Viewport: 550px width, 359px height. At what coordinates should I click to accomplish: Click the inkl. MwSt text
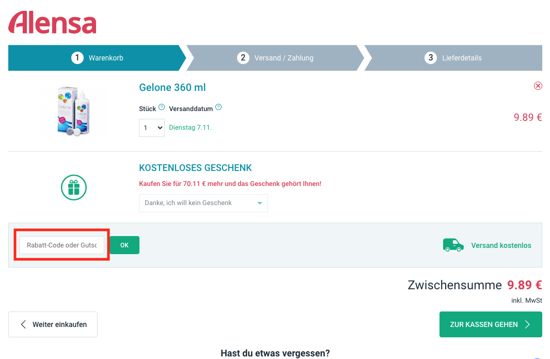tap(526, 301)
